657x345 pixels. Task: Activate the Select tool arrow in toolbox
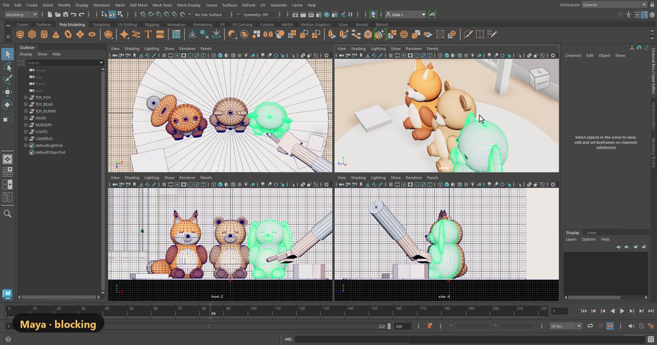pyautogui.click(x=7, y=54)
